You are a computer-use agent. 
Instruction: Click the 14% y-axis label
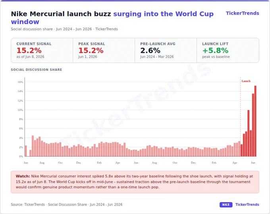point(20,91)
